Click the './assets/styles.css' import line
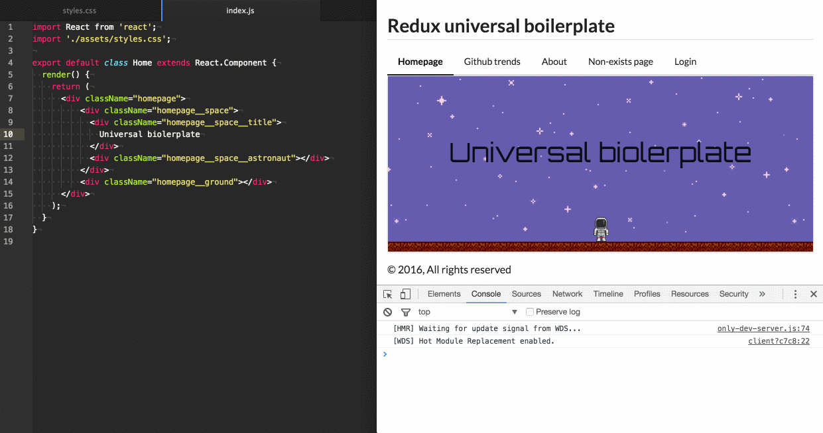Viewport: 823px width, 433px height. (x=101, y=39)
